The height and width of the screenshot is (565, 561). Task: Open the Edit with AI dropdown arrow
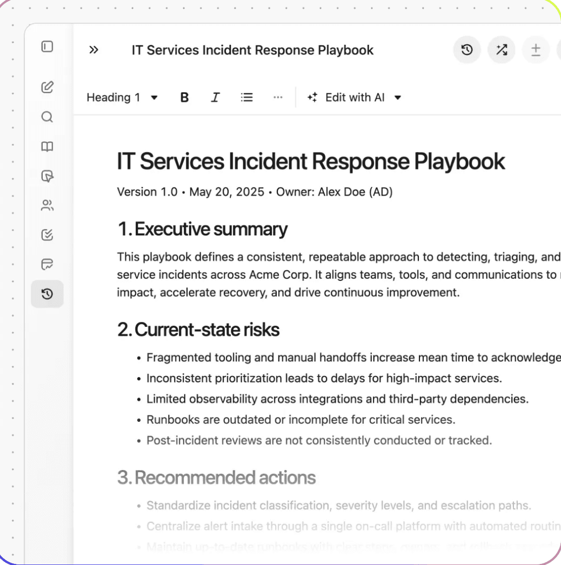pos(398,98)
